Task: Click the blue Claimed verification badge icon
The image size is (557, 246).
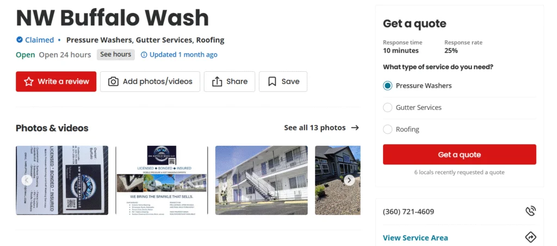Action: [x=20, y=40]
